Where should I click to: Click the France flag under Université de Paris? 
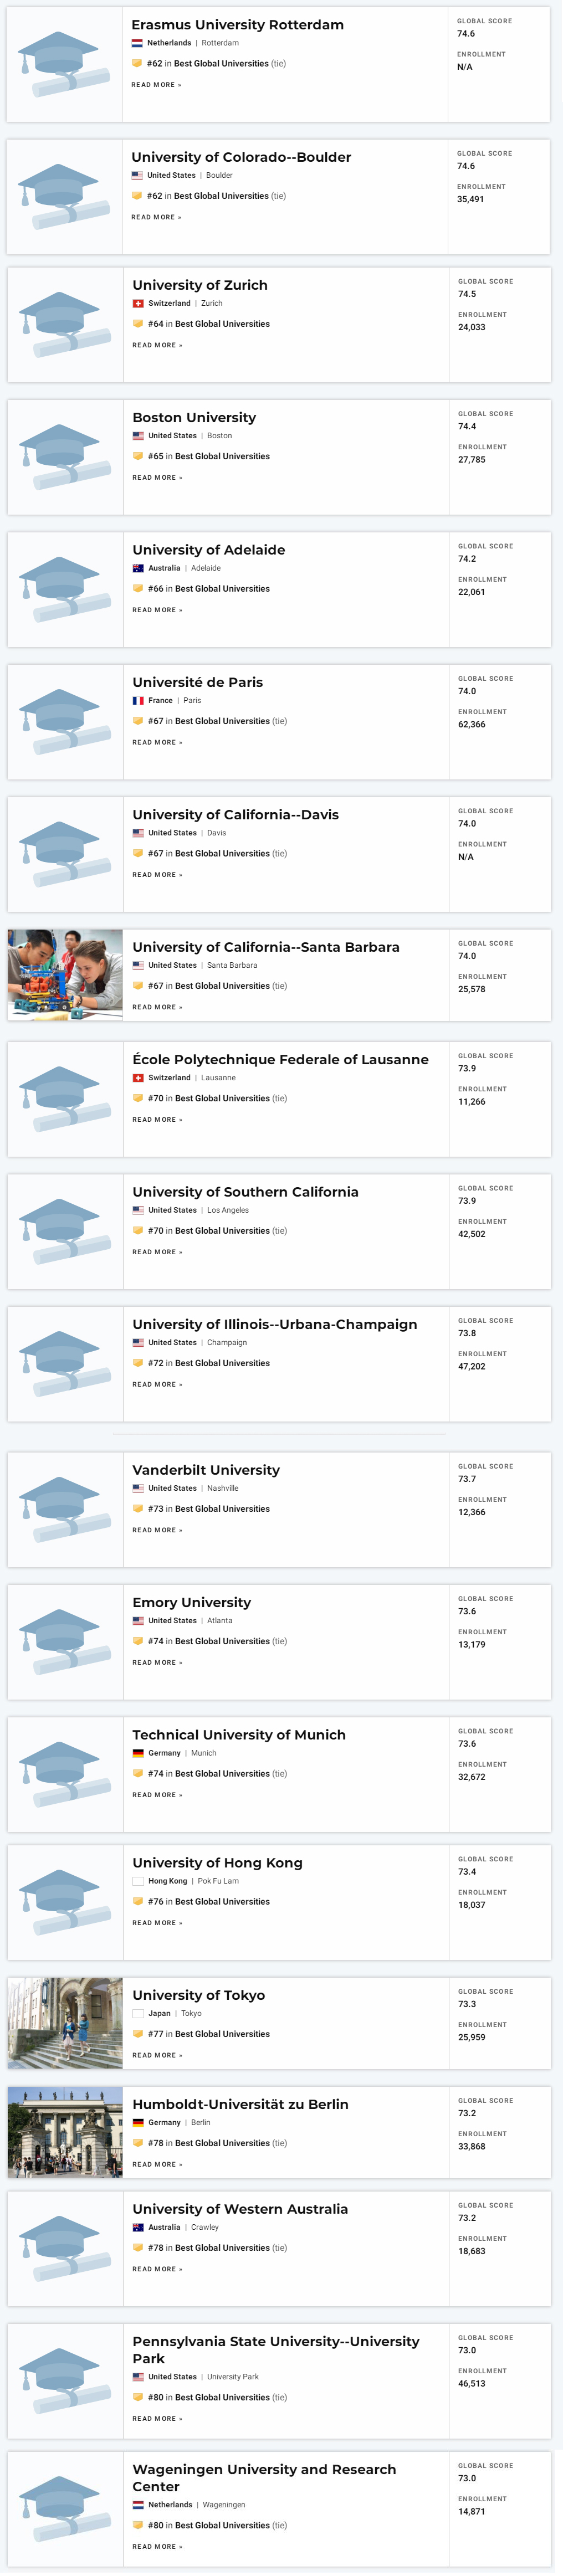(138, 700)
